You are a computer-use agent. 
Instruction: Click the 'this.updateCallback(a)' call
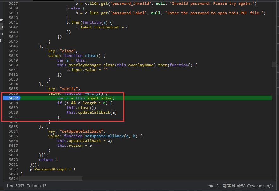tap(92, 112)
